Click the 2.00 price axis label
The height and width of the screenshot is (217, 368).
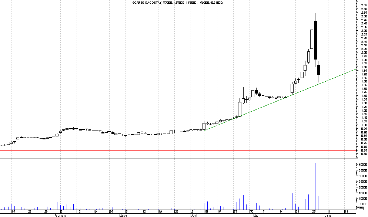[x=364, y=52]
